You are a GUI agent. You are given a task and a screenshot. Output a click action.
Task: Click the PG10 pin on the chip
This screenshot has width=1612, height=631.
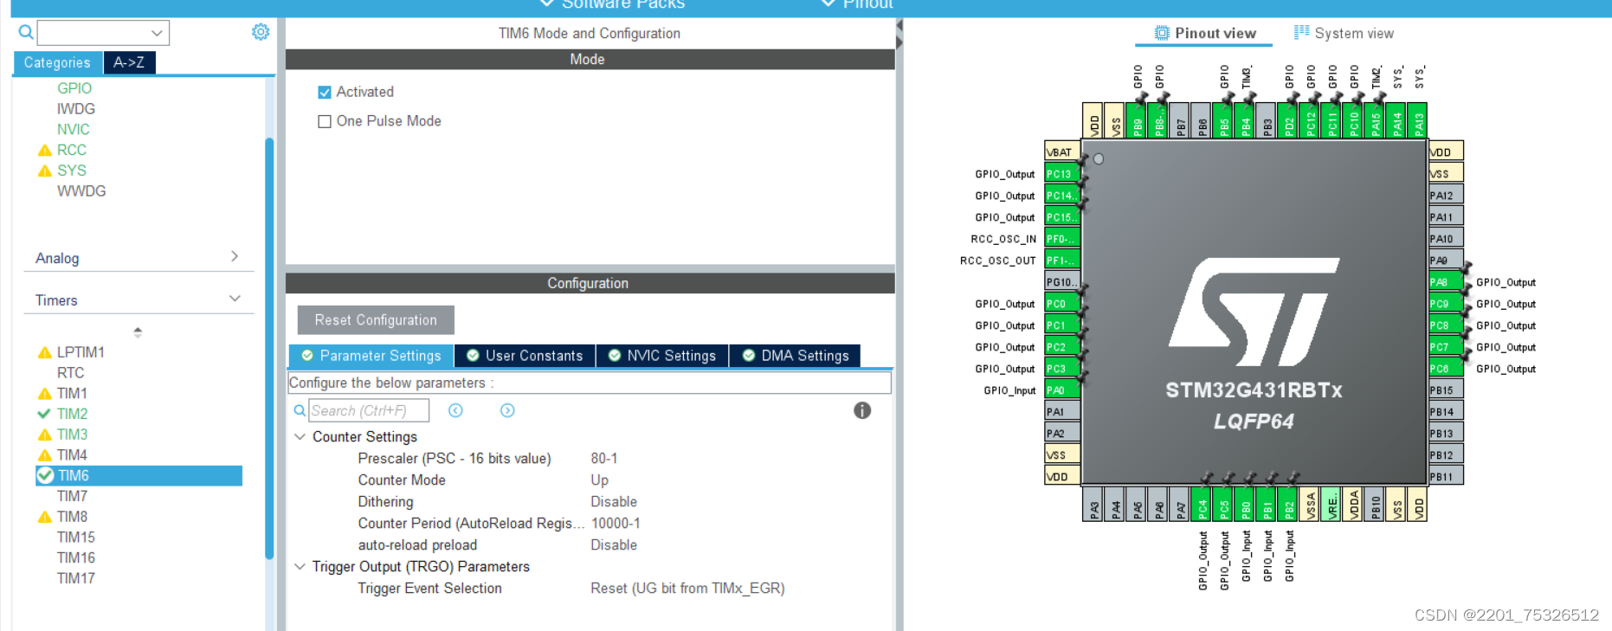click(x=1062, y=282)
